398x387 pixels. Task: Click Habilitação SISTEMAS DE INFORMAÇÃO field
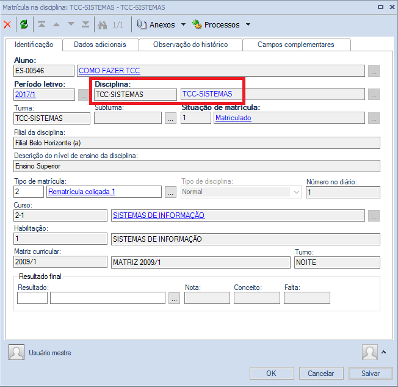coord(245,239)
